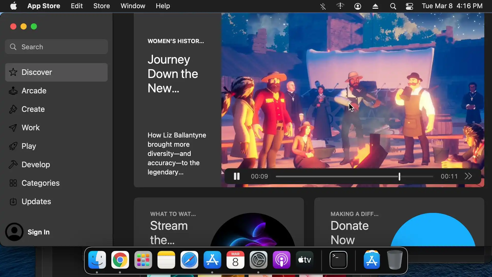This screenshot has width=492, height=277.
Task: Open the Window menu
Action: pyautogui.click(x=133, y=6)
